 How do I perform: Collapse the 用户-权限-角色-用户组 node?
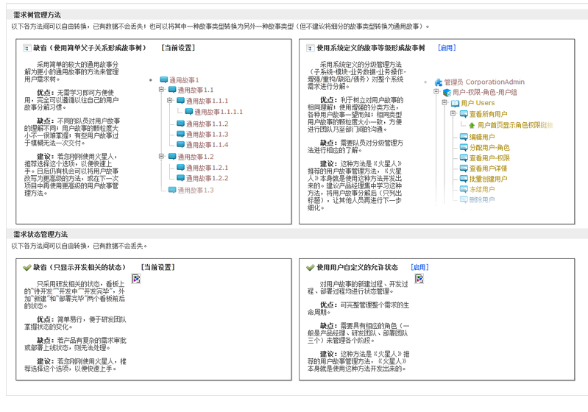point(436,91)
